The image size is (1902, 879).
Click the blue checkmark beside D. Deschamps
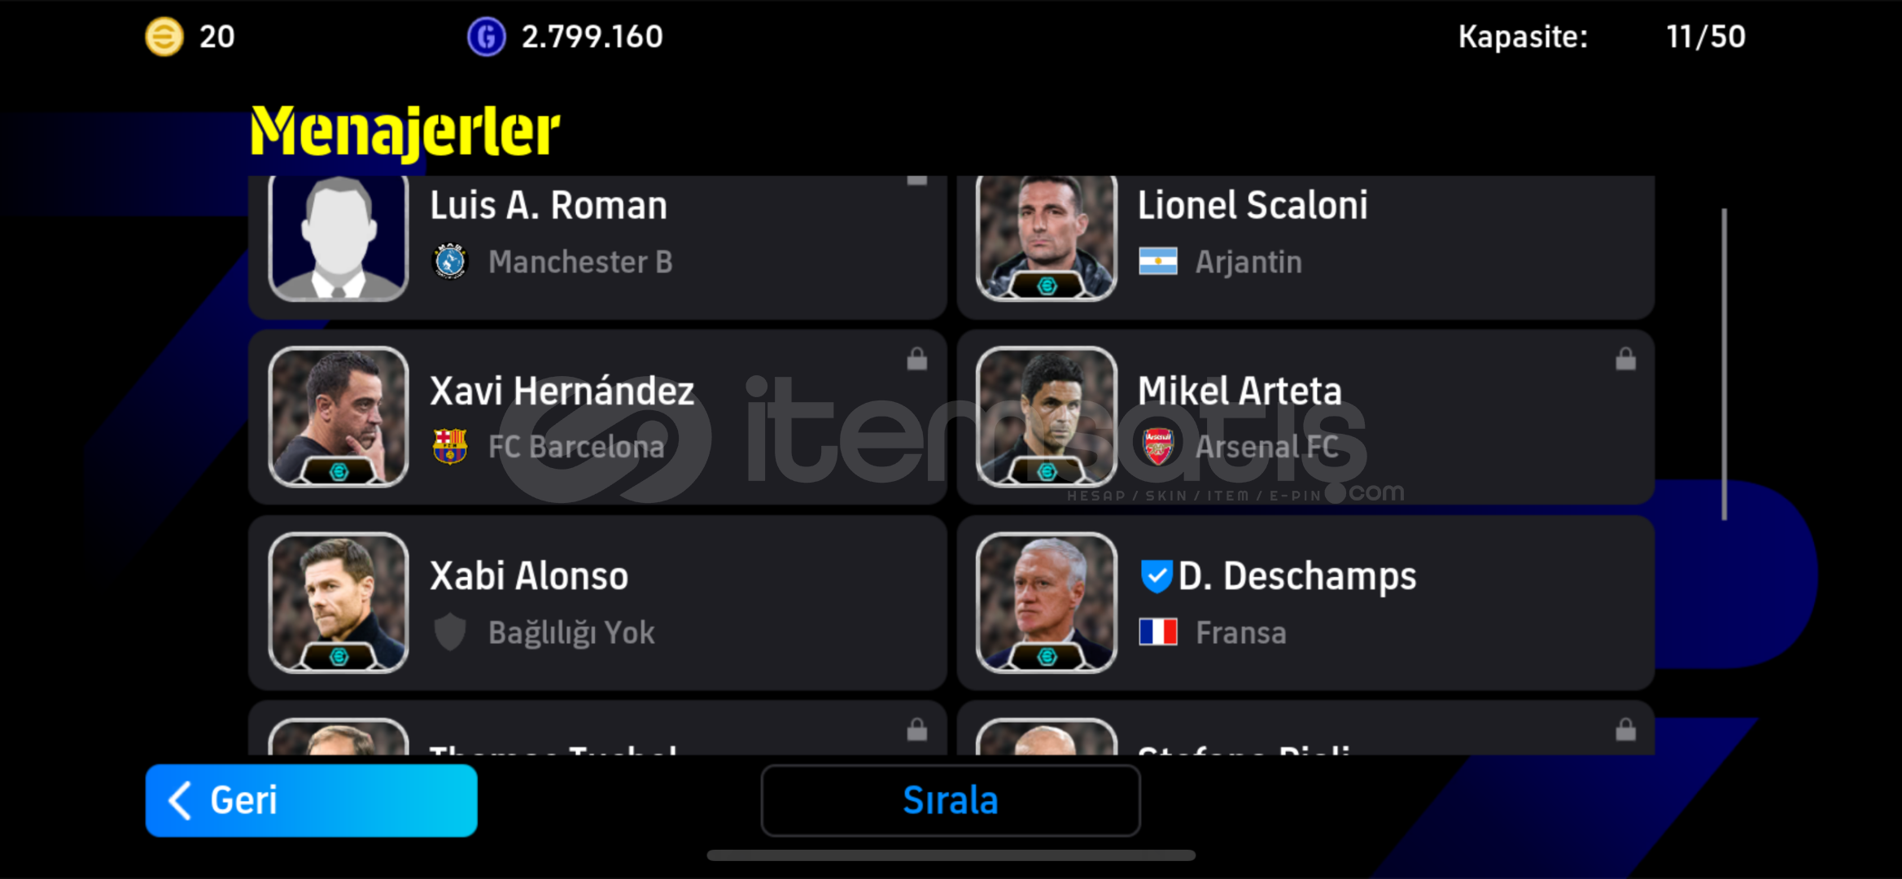[1156, 576]
